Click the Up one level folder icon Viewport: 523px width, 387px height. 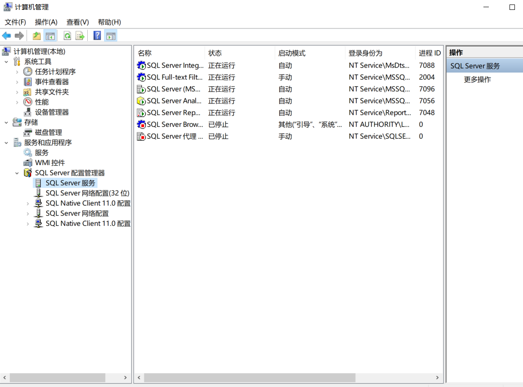[37, 36]
